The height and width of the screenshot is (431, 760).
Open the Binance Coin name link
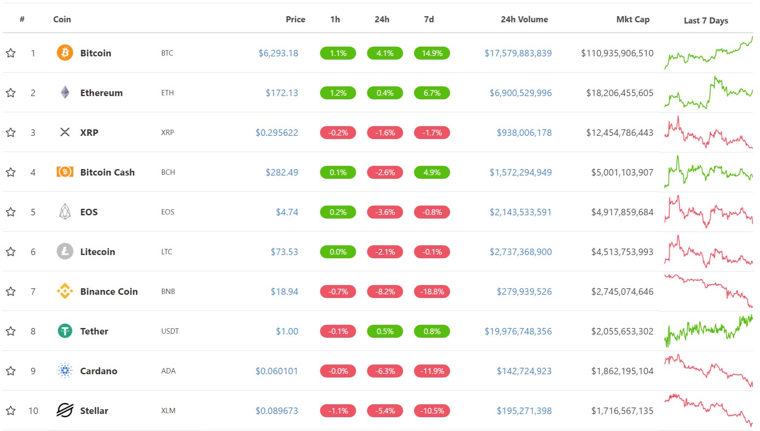[109, 291]
